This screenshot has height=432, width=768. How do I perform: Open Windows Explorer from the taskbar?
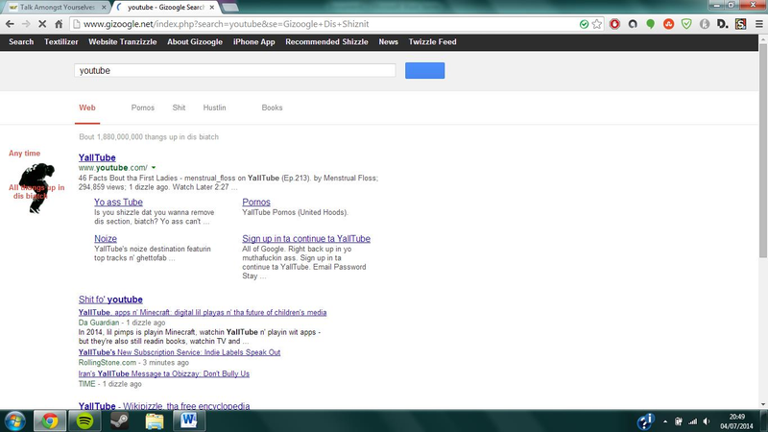click(155, 420)
